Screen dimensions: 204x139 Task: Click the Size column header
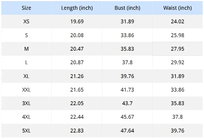(x=26, y=8)
